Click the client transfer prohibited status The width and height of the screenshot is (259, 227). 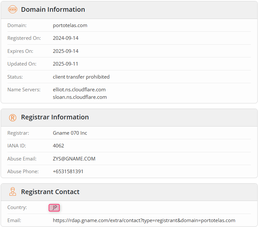tap(81, 77)
